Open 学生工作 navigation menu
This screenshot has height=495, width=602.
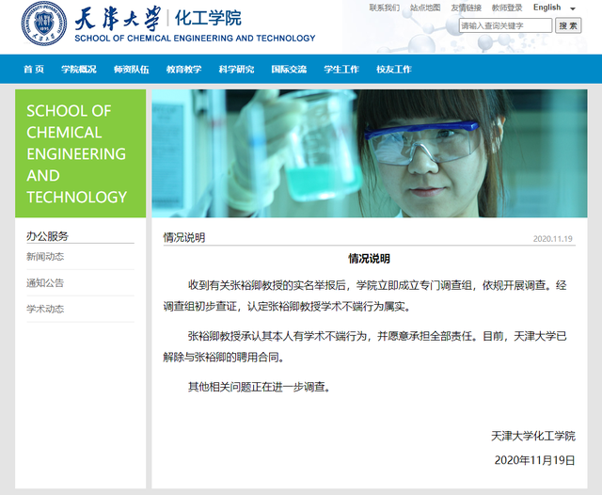[x=341, y=69]
